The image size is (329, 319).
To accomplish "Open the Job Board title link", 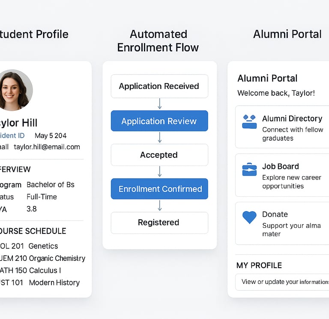I will (280, 166).
